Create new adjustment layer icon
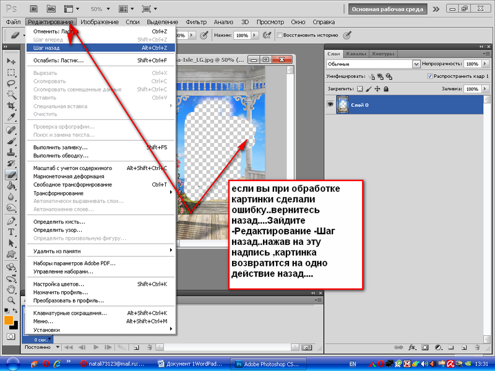Viewport: 495px width, 371px height. click(438, 348)
